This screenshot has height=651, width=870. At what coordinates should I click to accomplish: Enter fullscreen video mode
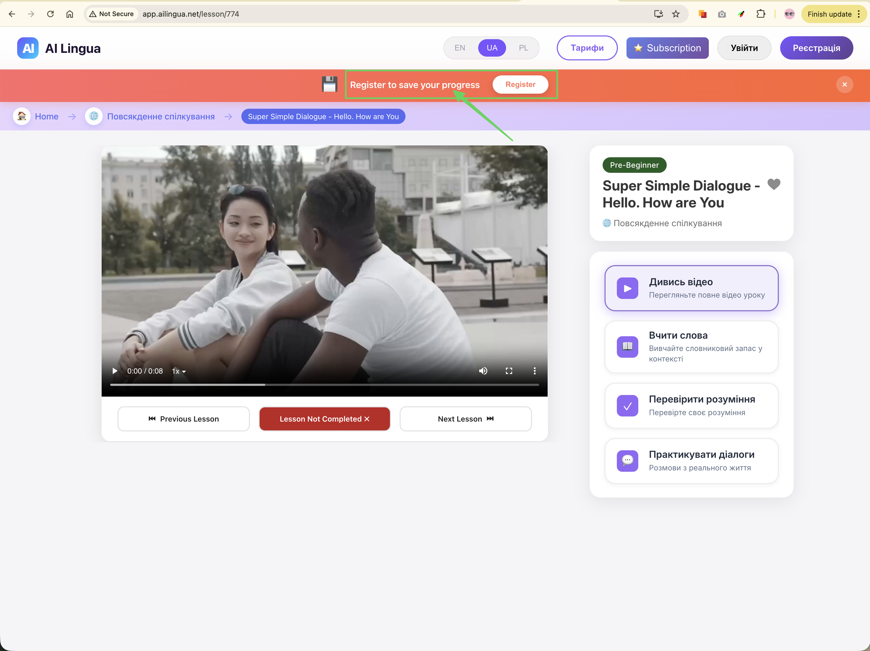[508, 371]
